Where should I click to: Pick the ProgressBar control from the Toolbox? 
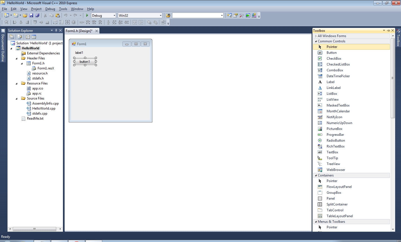tap(335, 134)
